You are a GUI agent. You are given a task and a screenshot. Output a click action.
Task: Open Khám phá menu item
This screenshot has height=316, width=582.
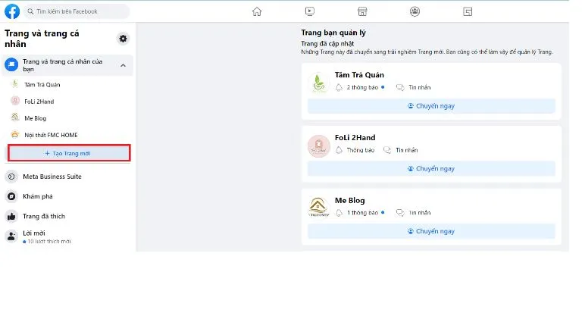click(x=37, y=196)
